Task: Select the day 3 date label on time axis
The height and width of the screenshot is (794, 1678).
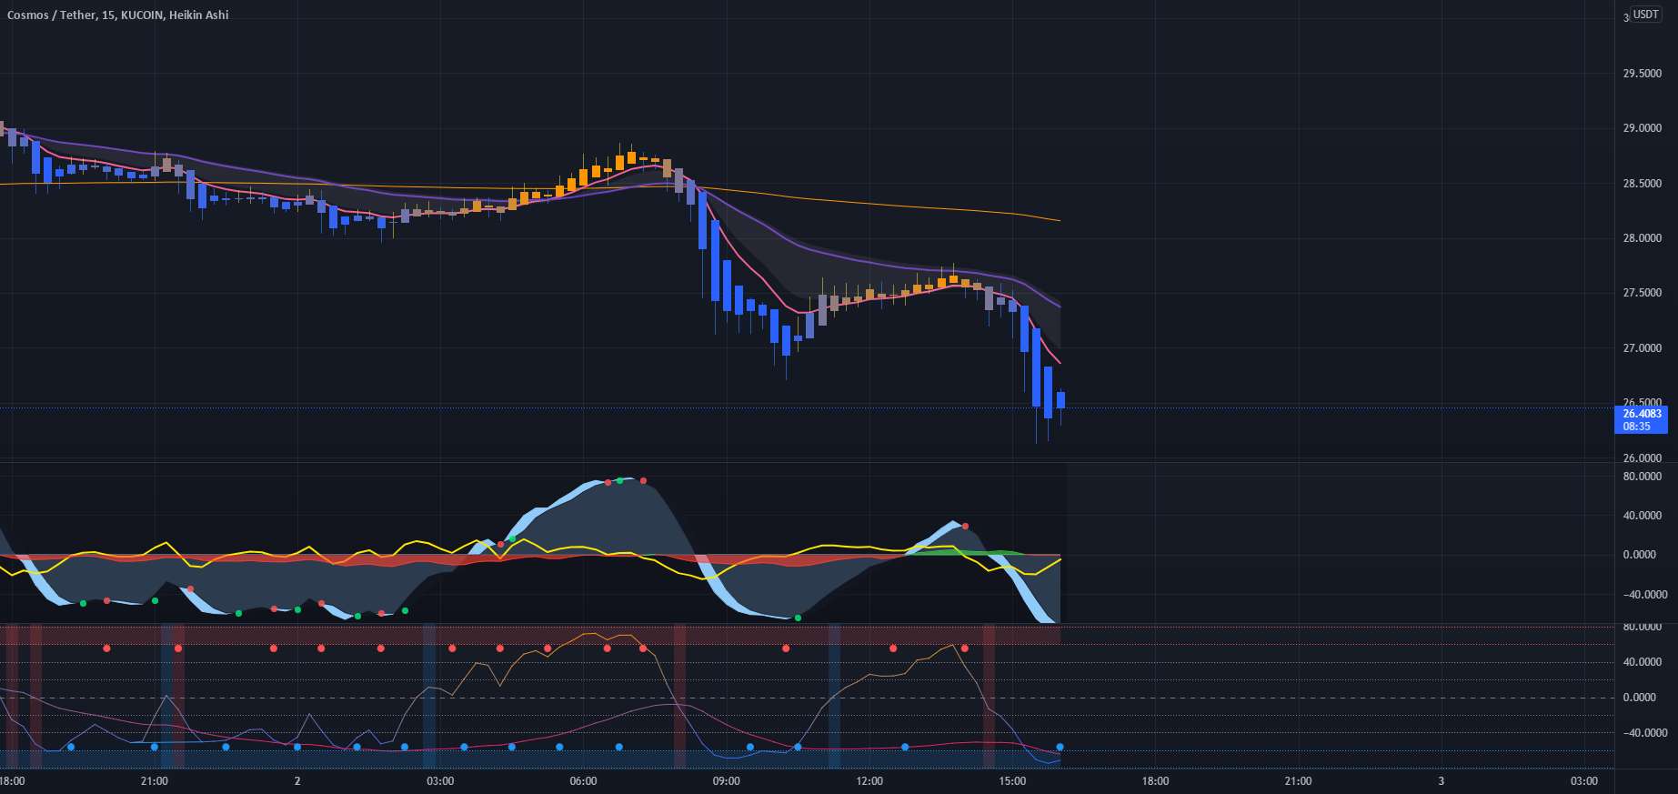Action: (1441, 781)
